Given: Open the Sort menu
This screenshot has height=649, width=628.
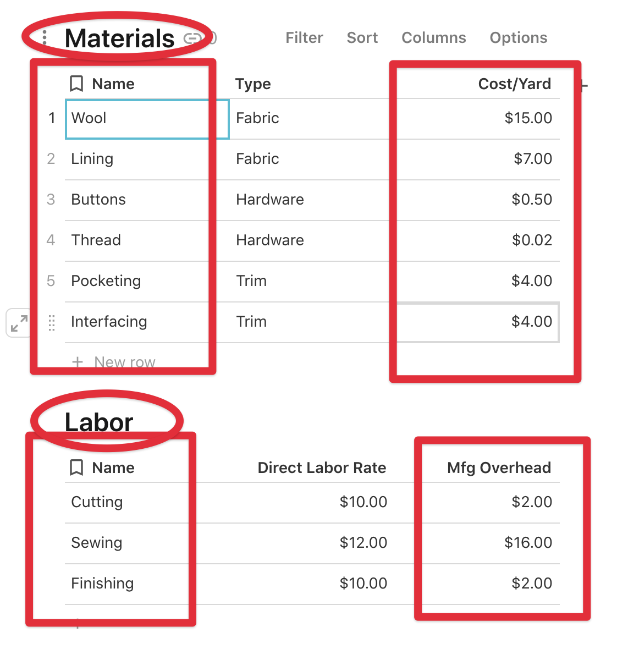Looking at the screenshot, I should [362, 37].
